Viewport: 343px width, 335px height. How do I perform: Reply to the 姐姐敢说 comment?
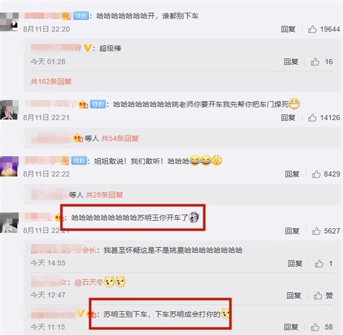pos(292,174)
